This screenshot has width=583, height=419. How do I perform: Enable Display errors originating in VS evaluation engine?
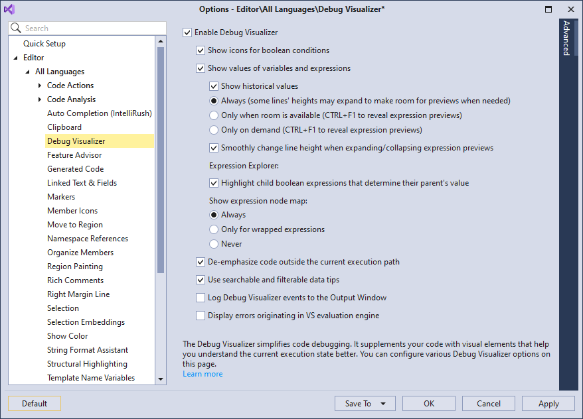(x=201, y=316)
